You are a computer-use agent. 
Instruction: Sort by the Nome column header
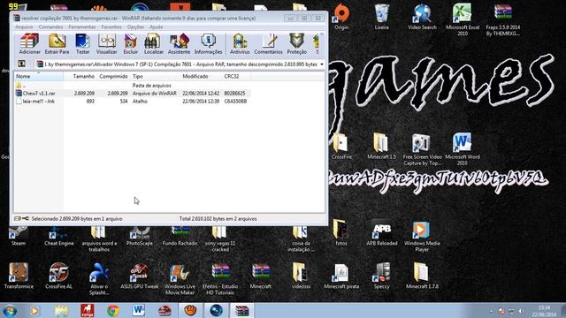point(39,77)
